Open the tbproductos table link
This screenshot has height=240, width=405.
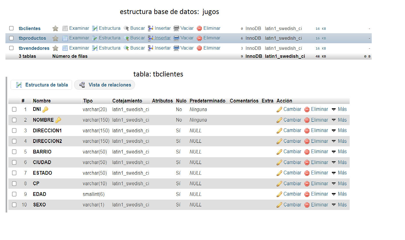tap(32, 38)
